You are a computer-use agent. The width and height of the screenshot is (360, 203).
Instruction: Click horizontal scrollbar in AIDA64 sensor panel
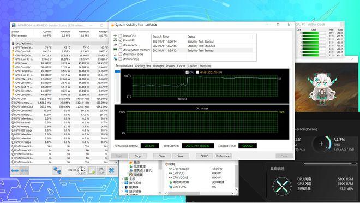200,193
